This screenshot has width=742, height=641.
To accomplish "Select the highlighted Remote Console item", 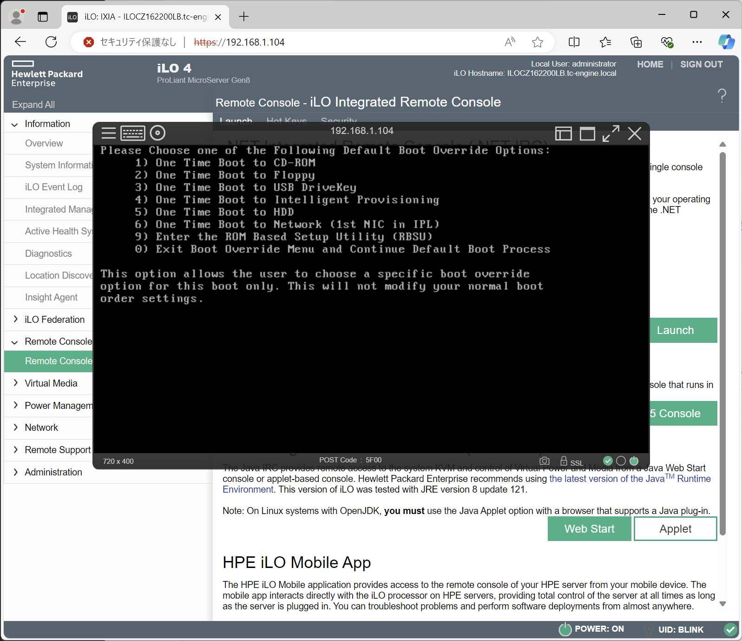I will [49, 361].
